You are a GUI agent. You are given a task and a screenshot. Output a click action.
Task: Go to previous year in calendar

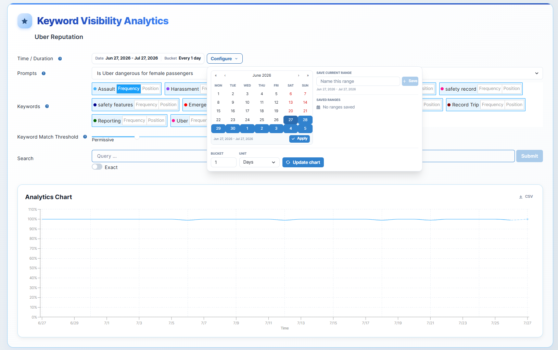point(216,75)
